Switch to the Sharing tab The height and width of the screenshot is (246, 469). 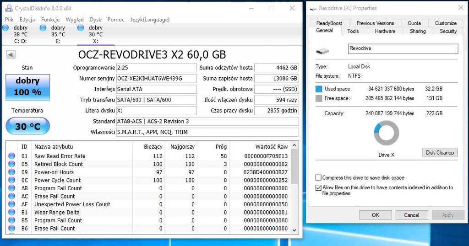coord(418,31)
